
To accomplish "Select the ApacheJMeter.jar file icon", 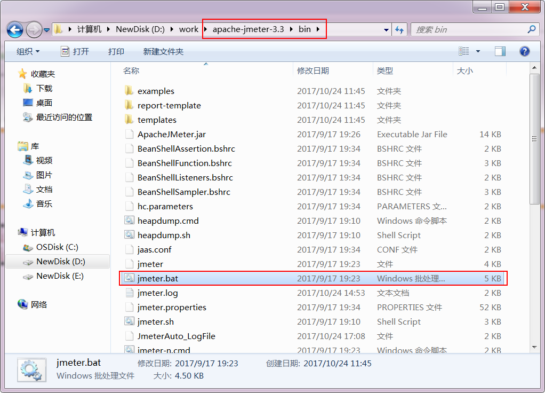I will tap(129, 134).
